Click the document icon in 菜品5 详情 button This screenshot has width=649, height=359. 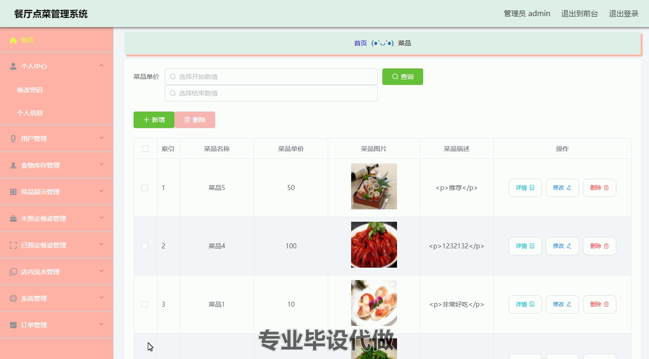click(532, 188)
